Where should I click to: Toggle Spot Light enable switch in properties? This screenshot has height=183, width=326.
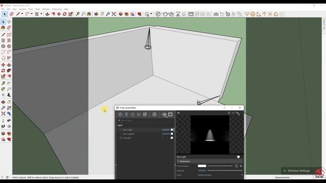[238, 157]
